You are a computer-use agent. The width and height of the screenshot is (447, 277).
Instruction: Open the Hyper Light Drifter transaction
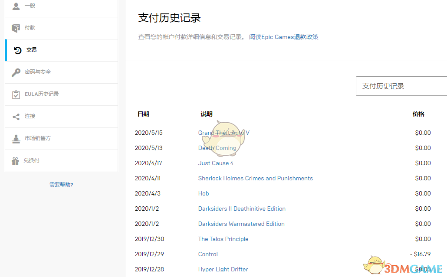click(x=223, y=269)
